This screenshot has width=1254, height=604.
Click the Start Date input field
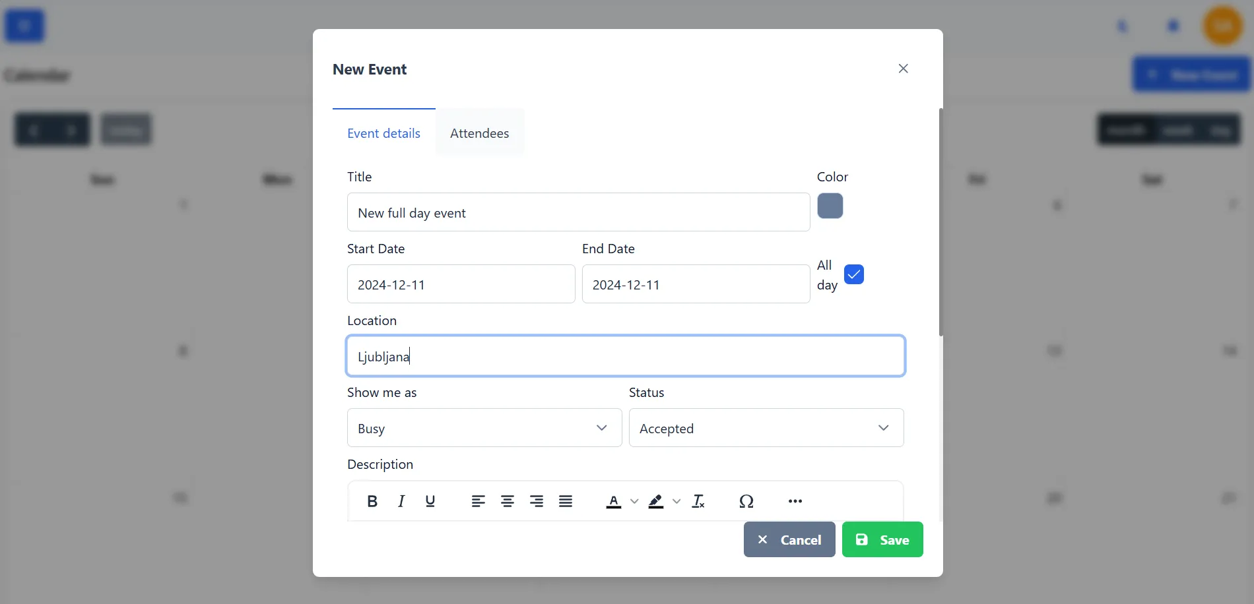[461, 284]
